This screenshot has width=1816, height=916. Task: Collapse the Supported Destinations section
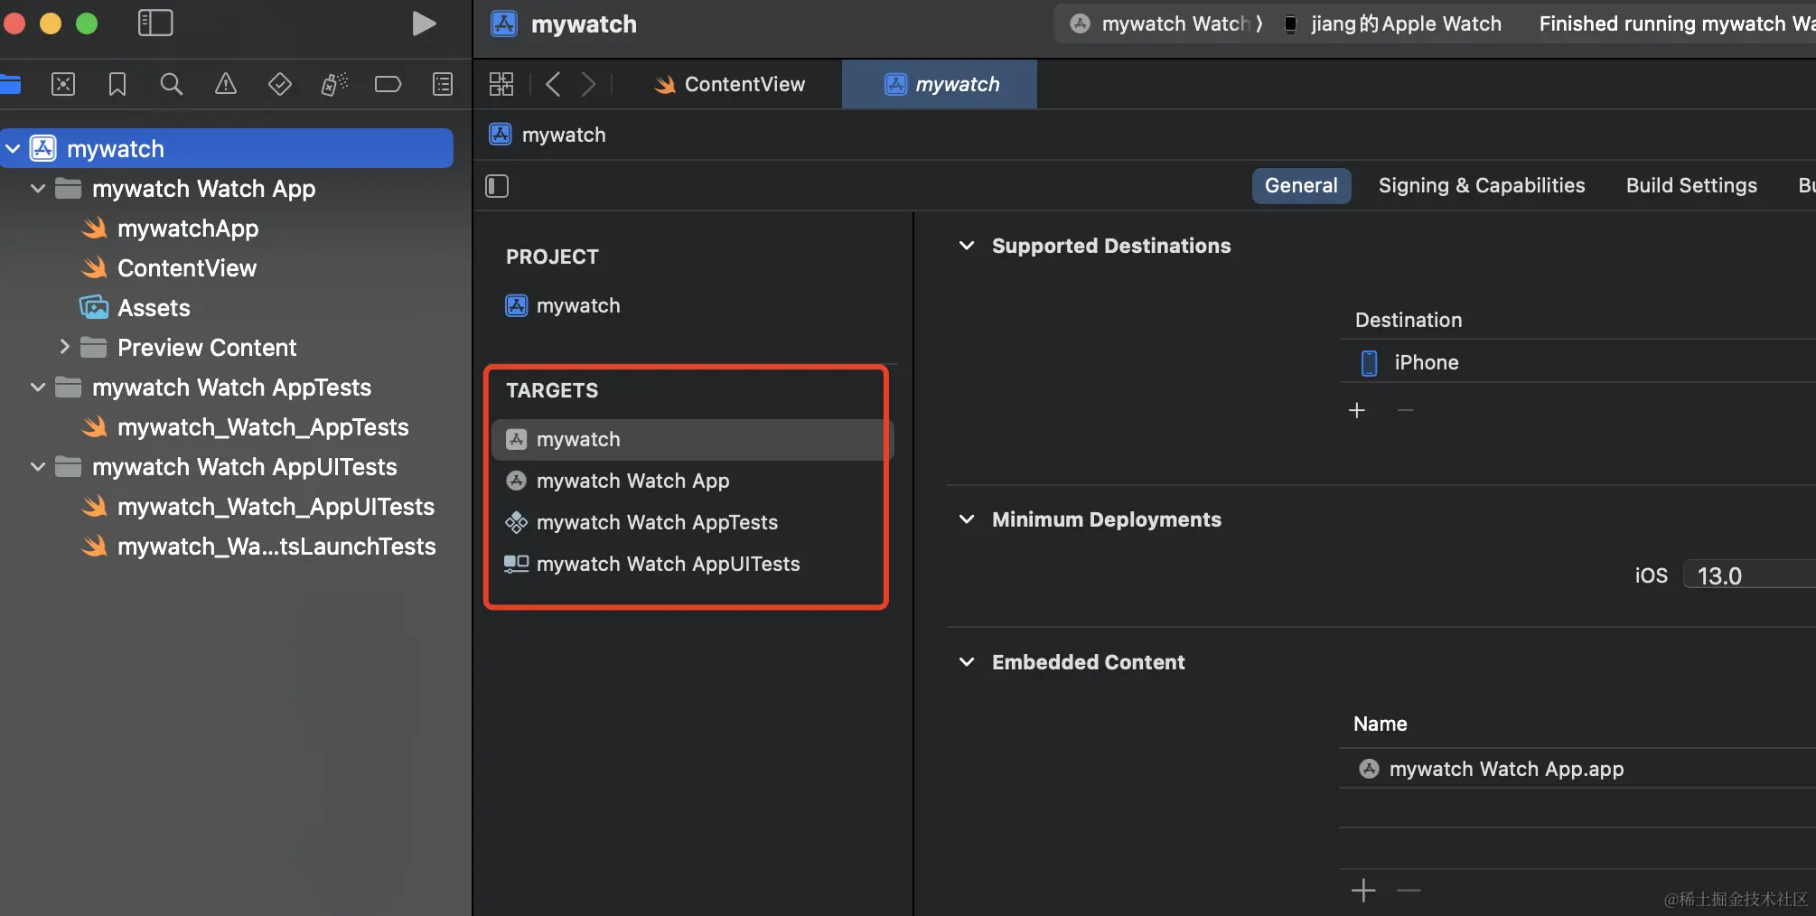[967, 246]
